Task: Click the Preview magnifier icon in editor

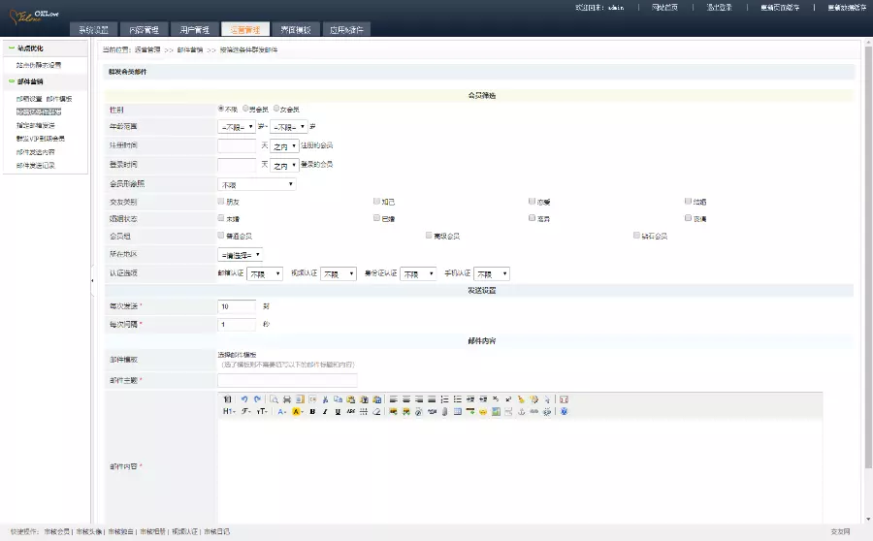Action: pos(274,399)
